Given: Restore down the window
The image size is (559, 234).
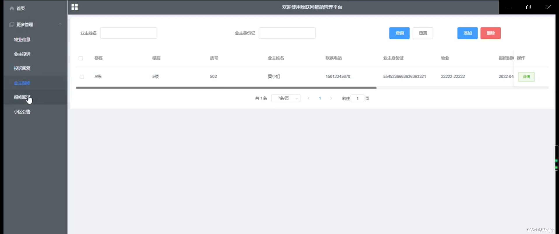Looking at the screenshot, I should (x=528, y=7).
